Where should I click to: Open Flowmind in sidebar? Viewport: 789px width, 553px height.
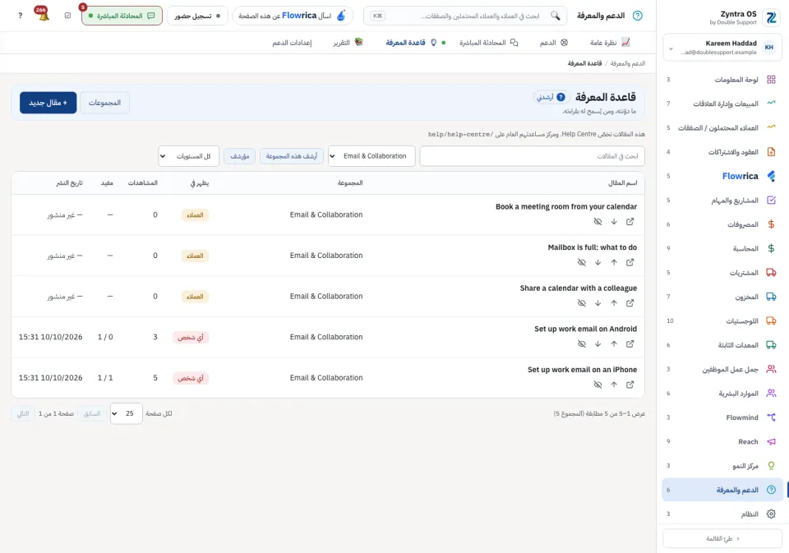click(722, 417)
